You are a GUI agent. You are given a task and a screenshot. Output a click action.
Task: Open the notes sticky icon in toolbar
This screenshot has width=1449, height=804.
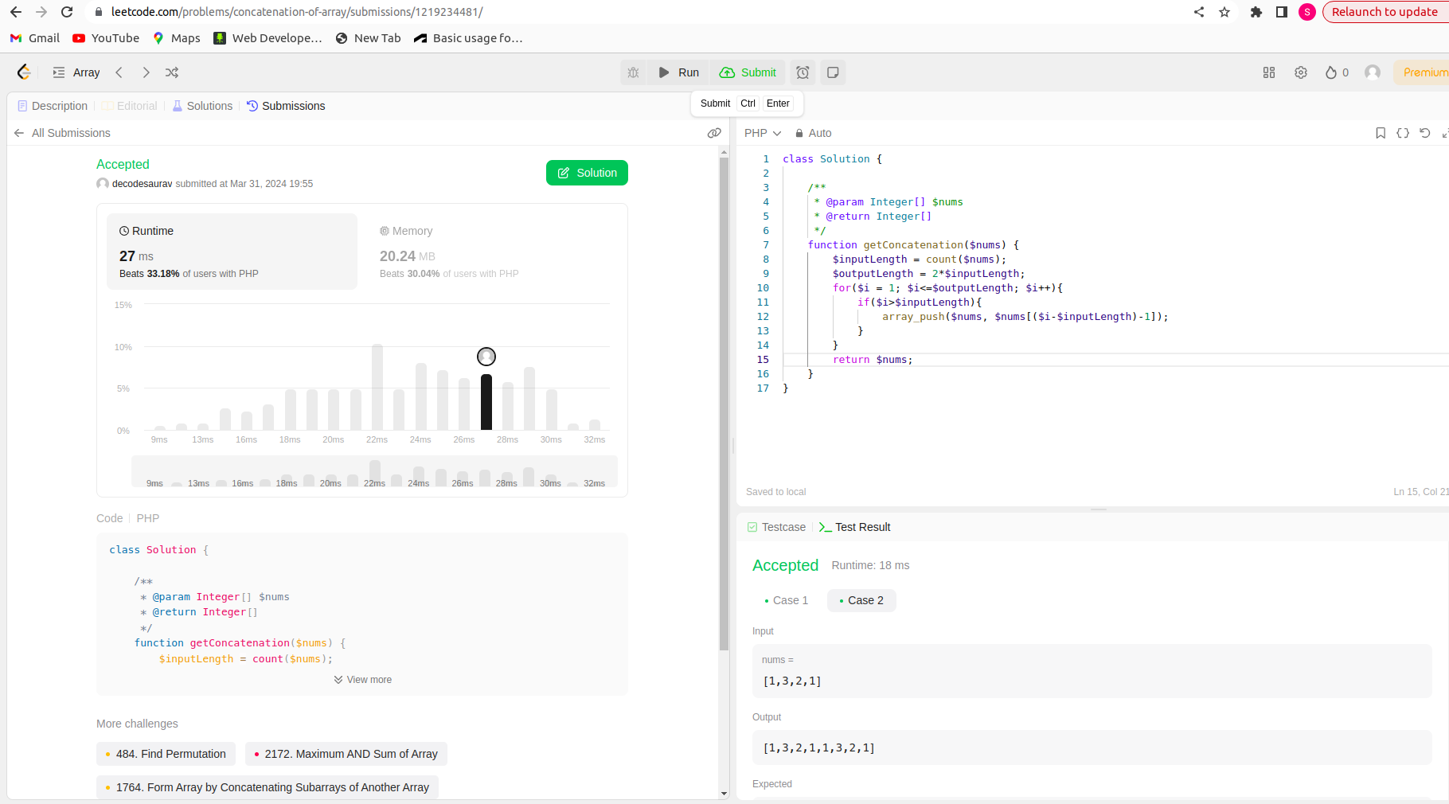[x=833, y=72]
